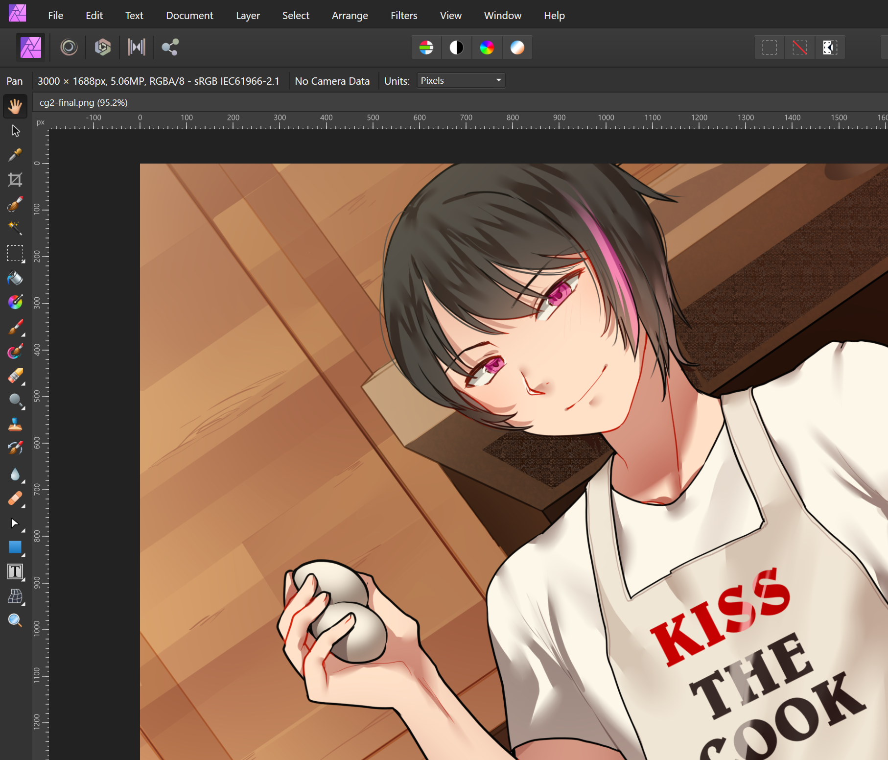Select the Undo Brush tool
The height and width of the screenshot is (760, 888).
15,449
